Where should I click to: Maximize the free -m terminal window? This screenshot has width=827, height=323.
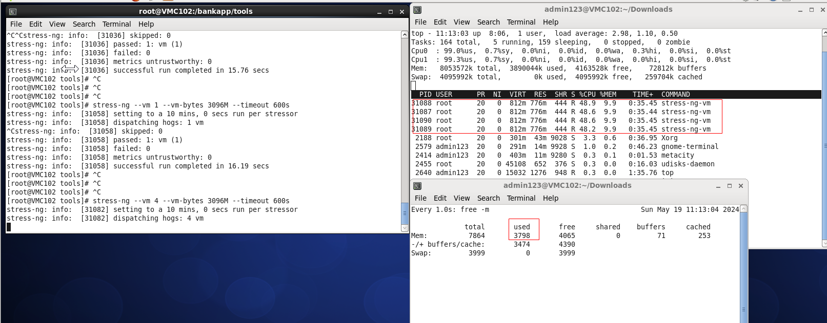729,186
